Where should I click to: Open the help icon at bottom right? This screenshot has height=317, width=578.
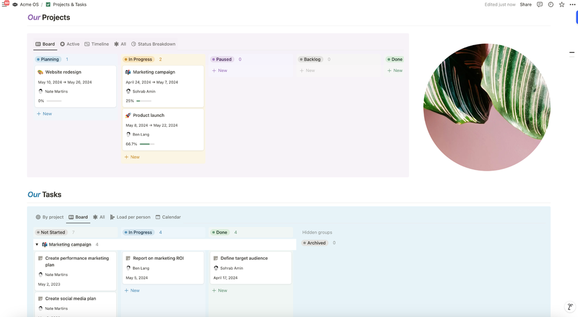pos(570,307)
